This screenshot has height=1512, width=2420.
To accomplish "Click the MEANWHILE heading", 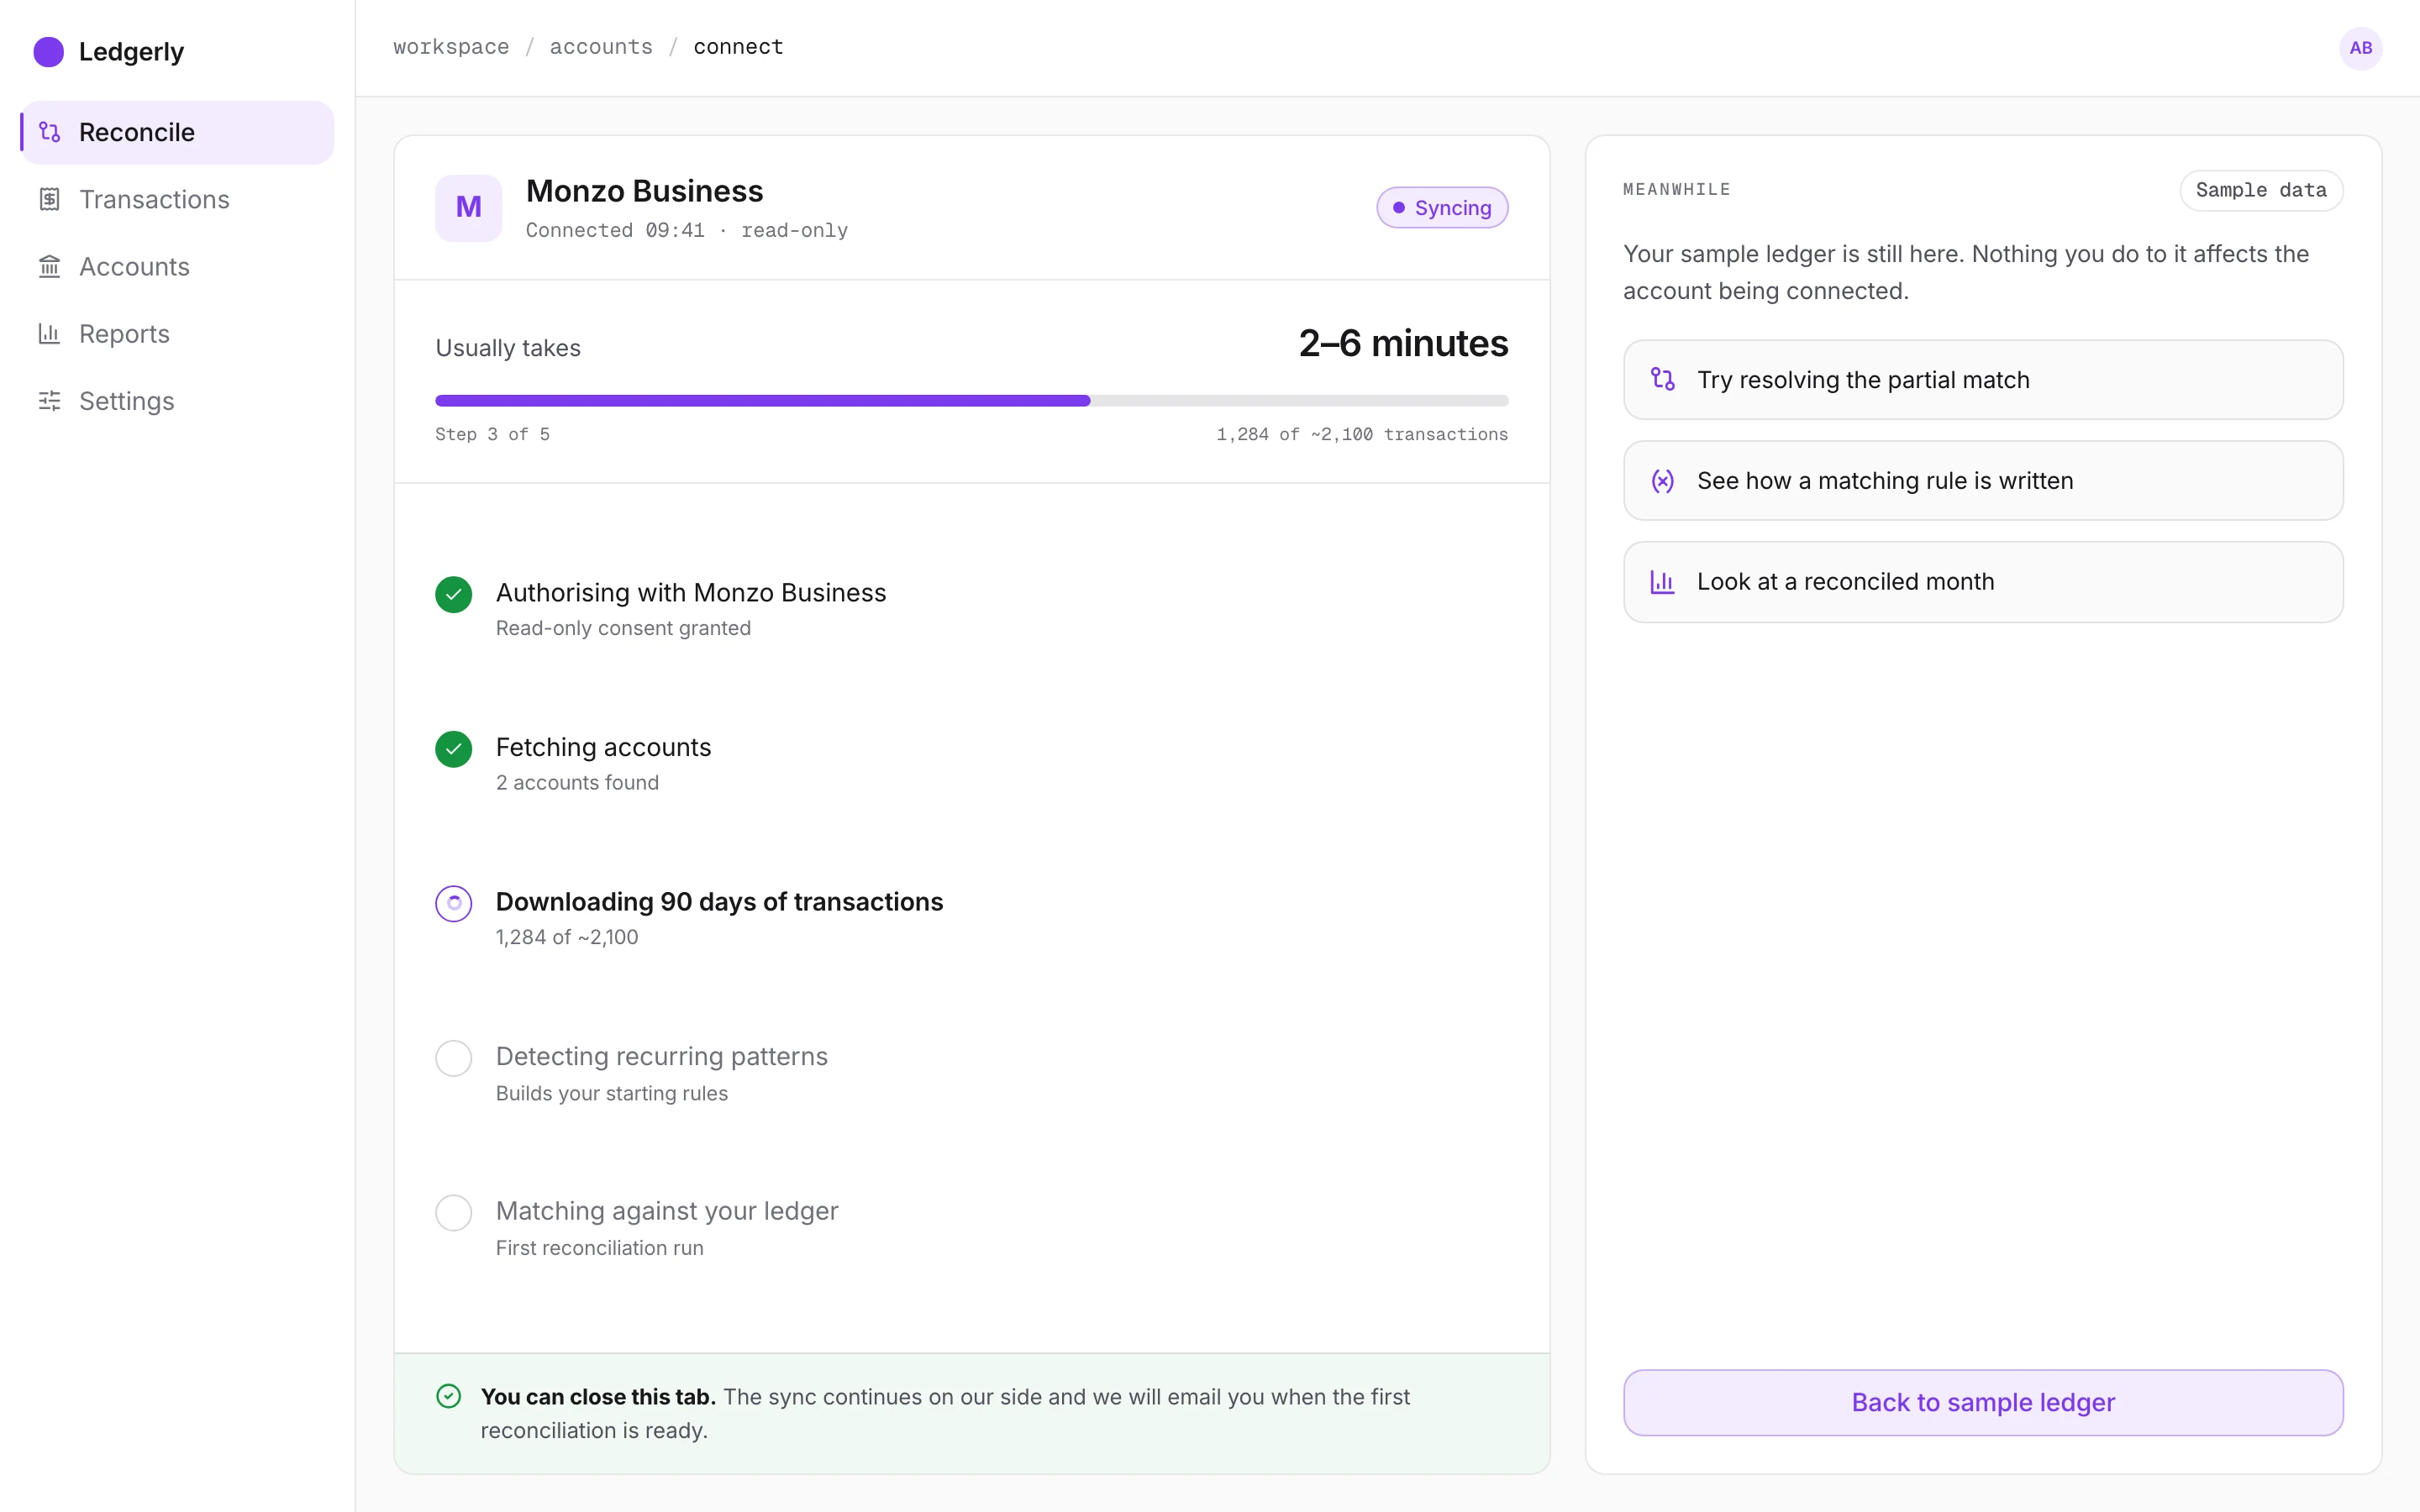I will pos(1676,190).
